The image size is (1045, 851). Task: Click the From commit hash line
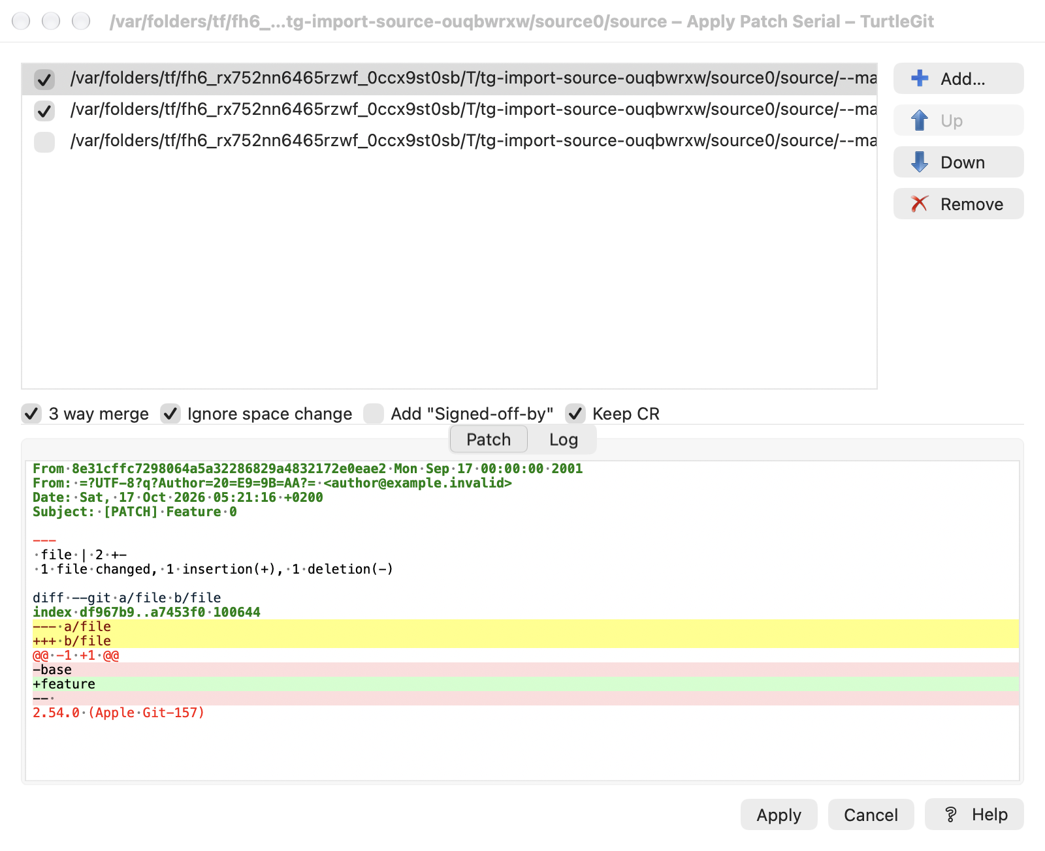click(308, 469)
